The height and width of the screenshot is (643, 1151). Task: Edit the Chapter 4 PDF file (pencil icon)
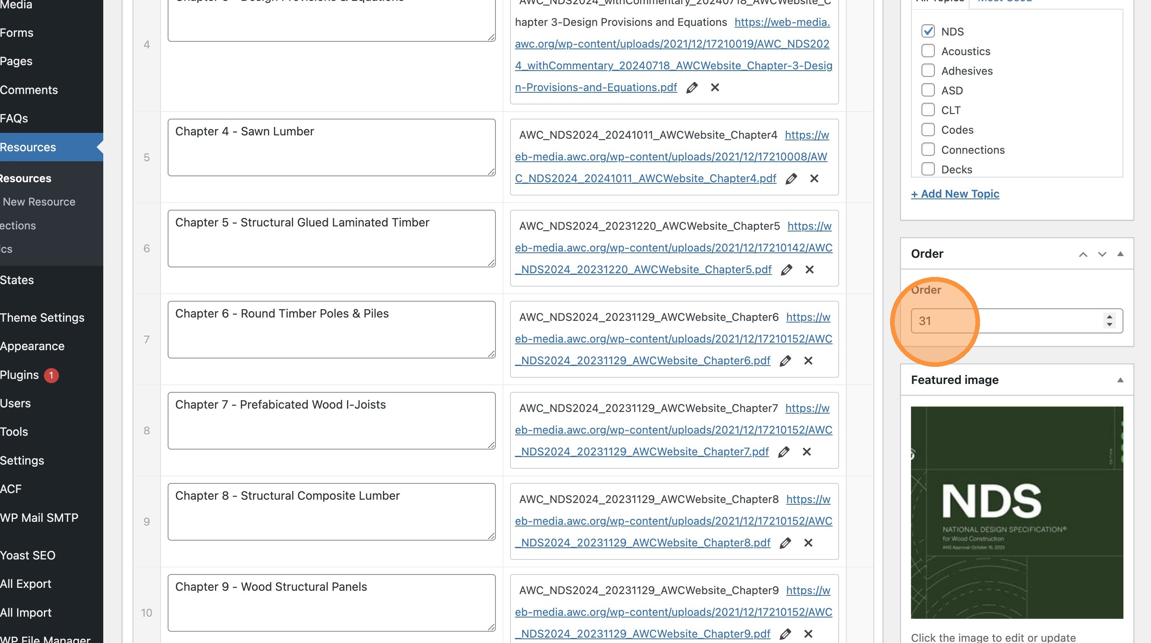point(791,179)
